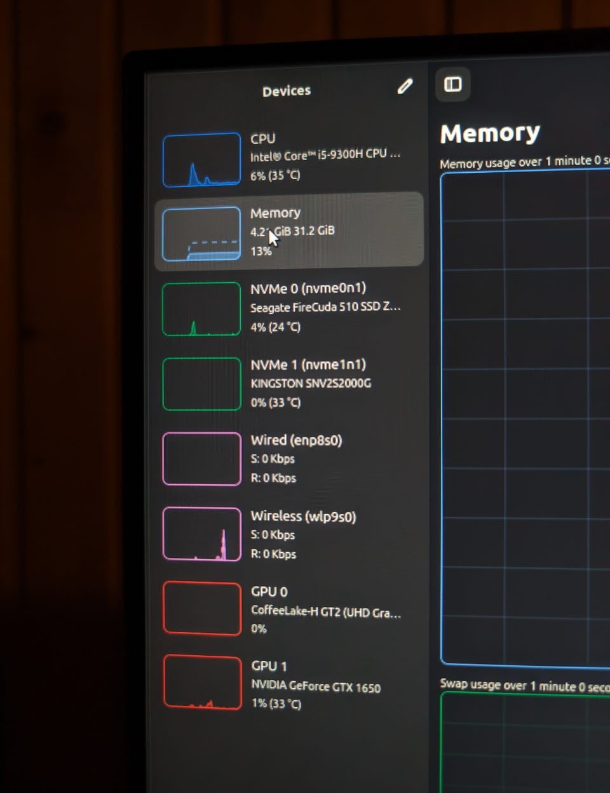Select the NVMe 1 (nvme1n1) label
610x793 pixels.
[308, 365]
